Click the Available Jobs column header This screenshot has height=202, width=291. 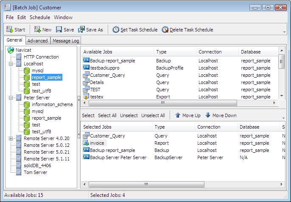[117, 52]
